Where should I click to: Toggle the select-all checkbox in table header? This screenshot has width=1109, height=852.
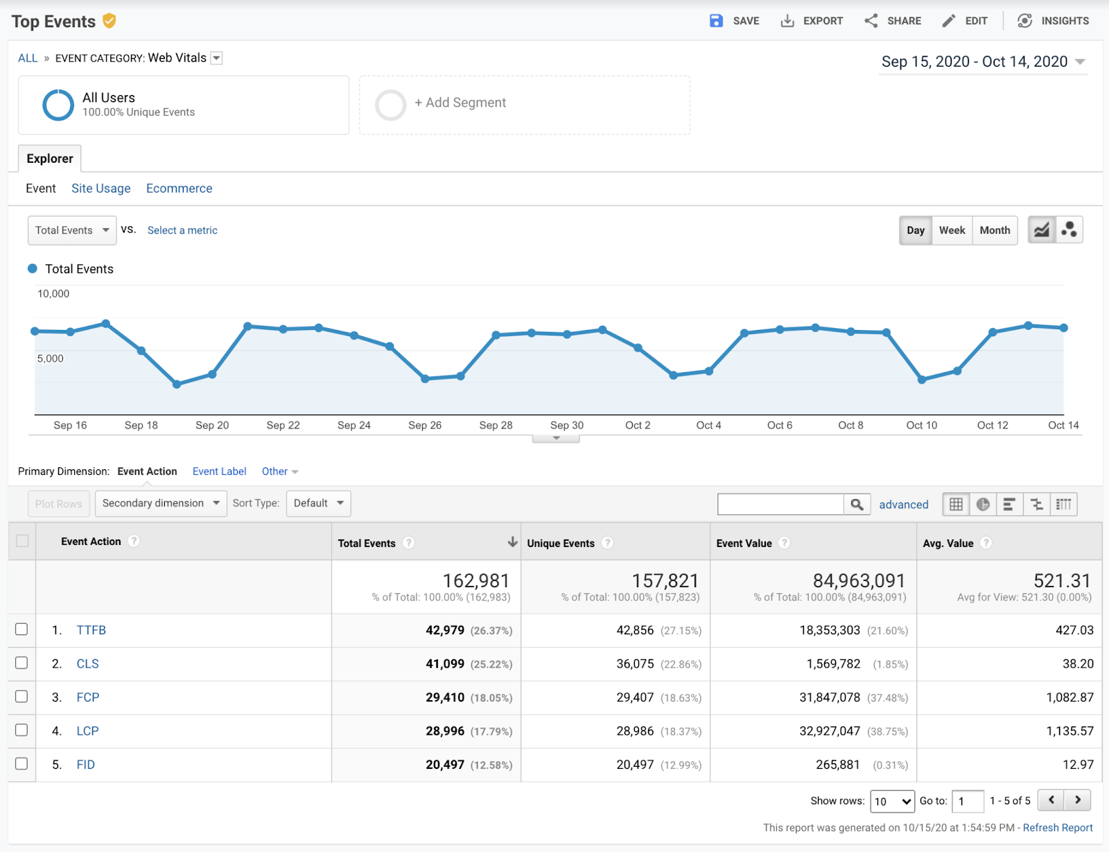click(x=21, y=541)
